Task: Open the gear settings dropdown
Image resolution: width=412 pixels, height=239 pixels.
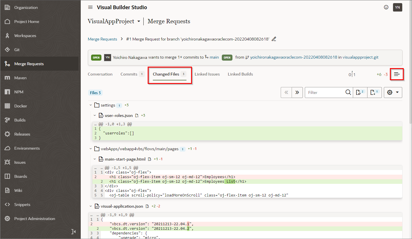Action: click(x=393, y=92)
